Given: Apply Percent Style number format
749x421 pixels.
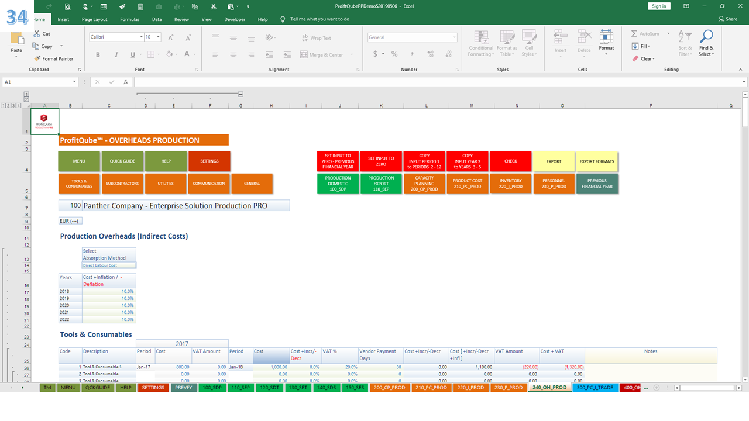Looking at the screenshot, I should [x=394, y=54].
